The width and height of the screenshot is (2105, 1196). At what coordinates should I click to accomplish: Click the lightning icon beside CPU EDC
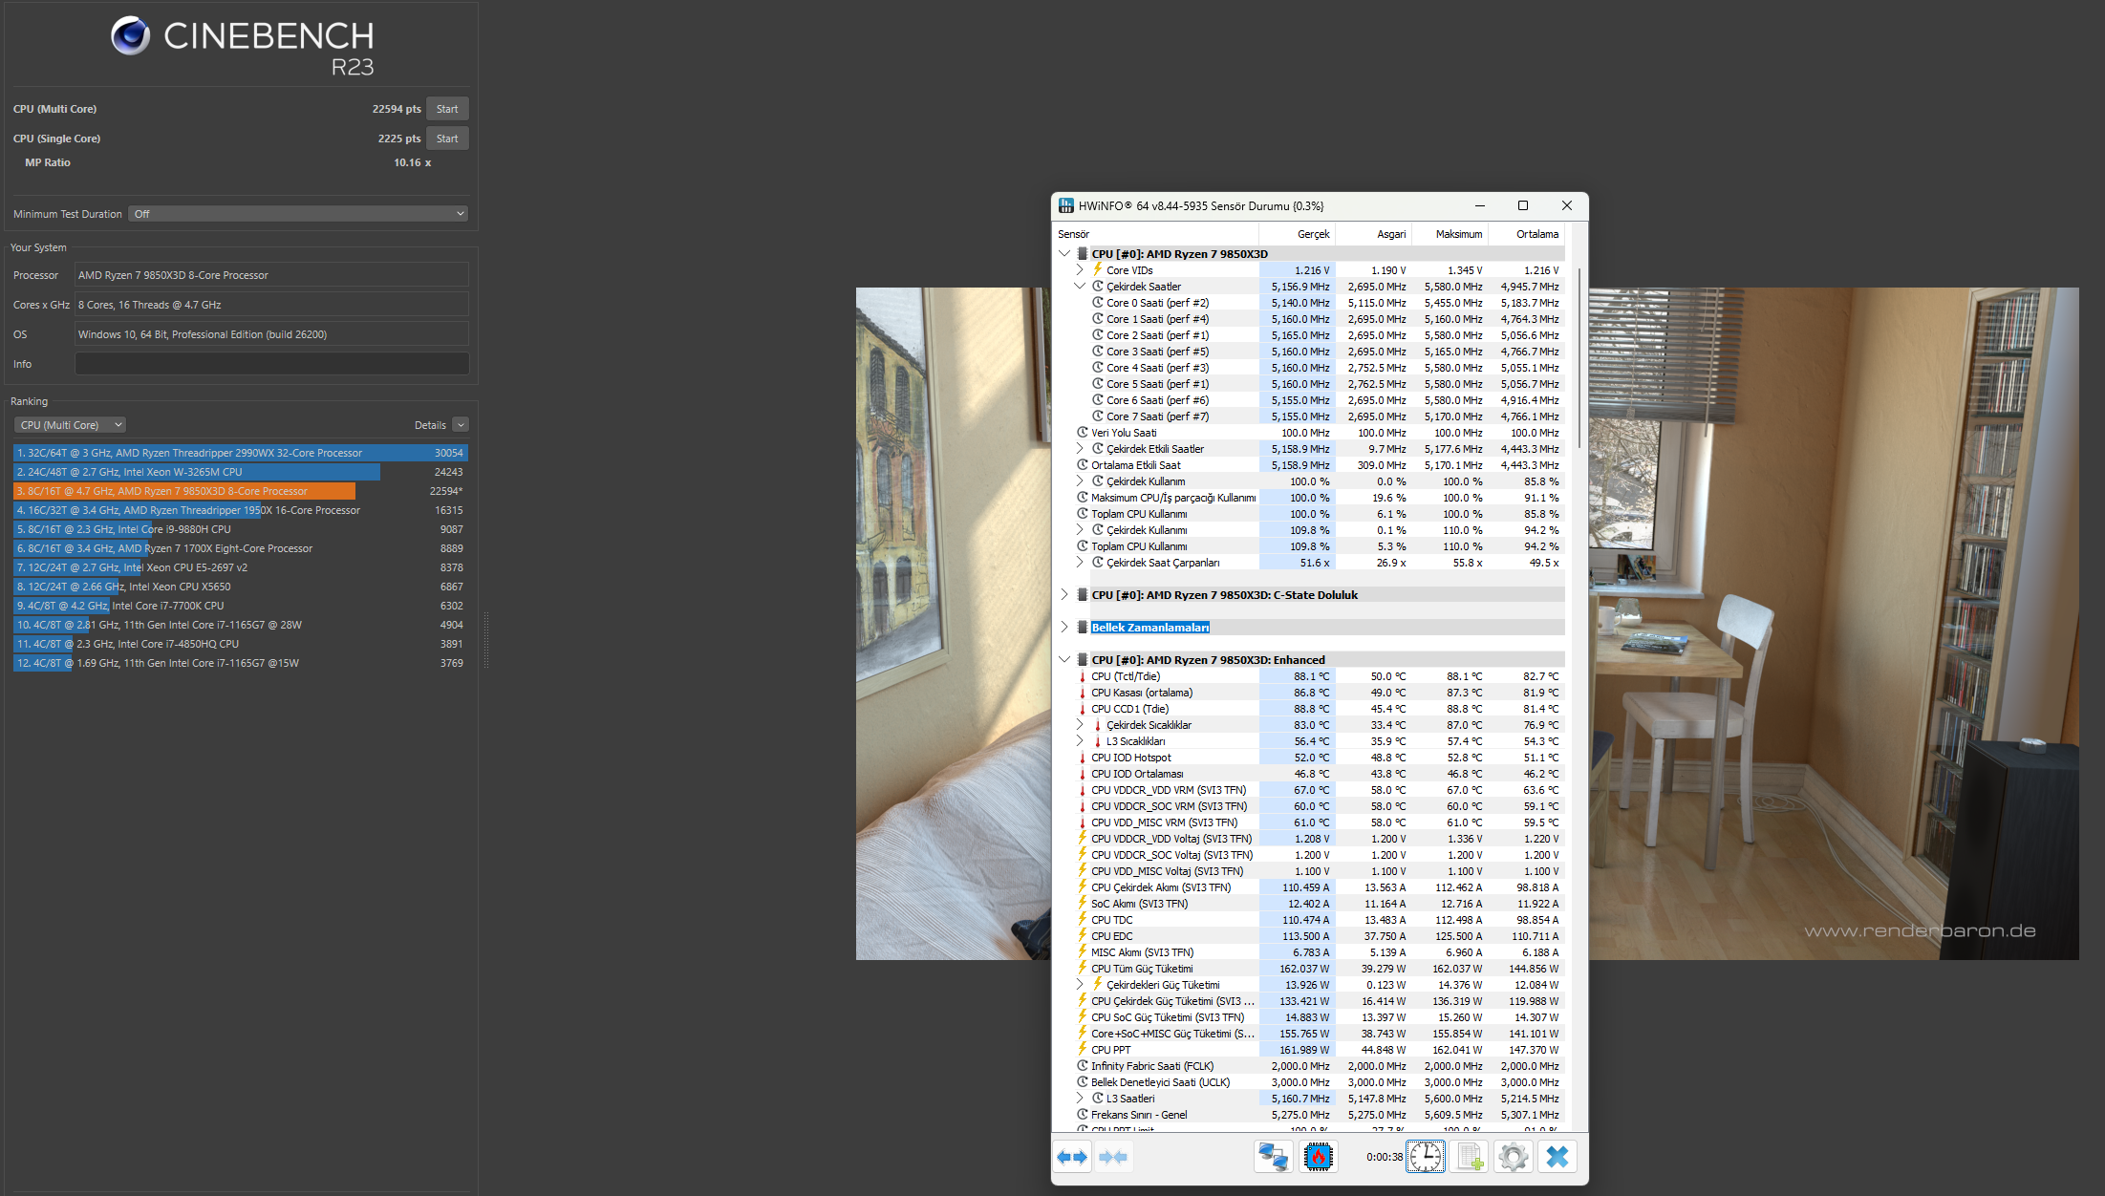(1083, 936)
